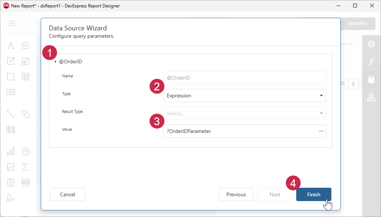Select the Summary control tool

pyautogui.click(x=25, y=167)
